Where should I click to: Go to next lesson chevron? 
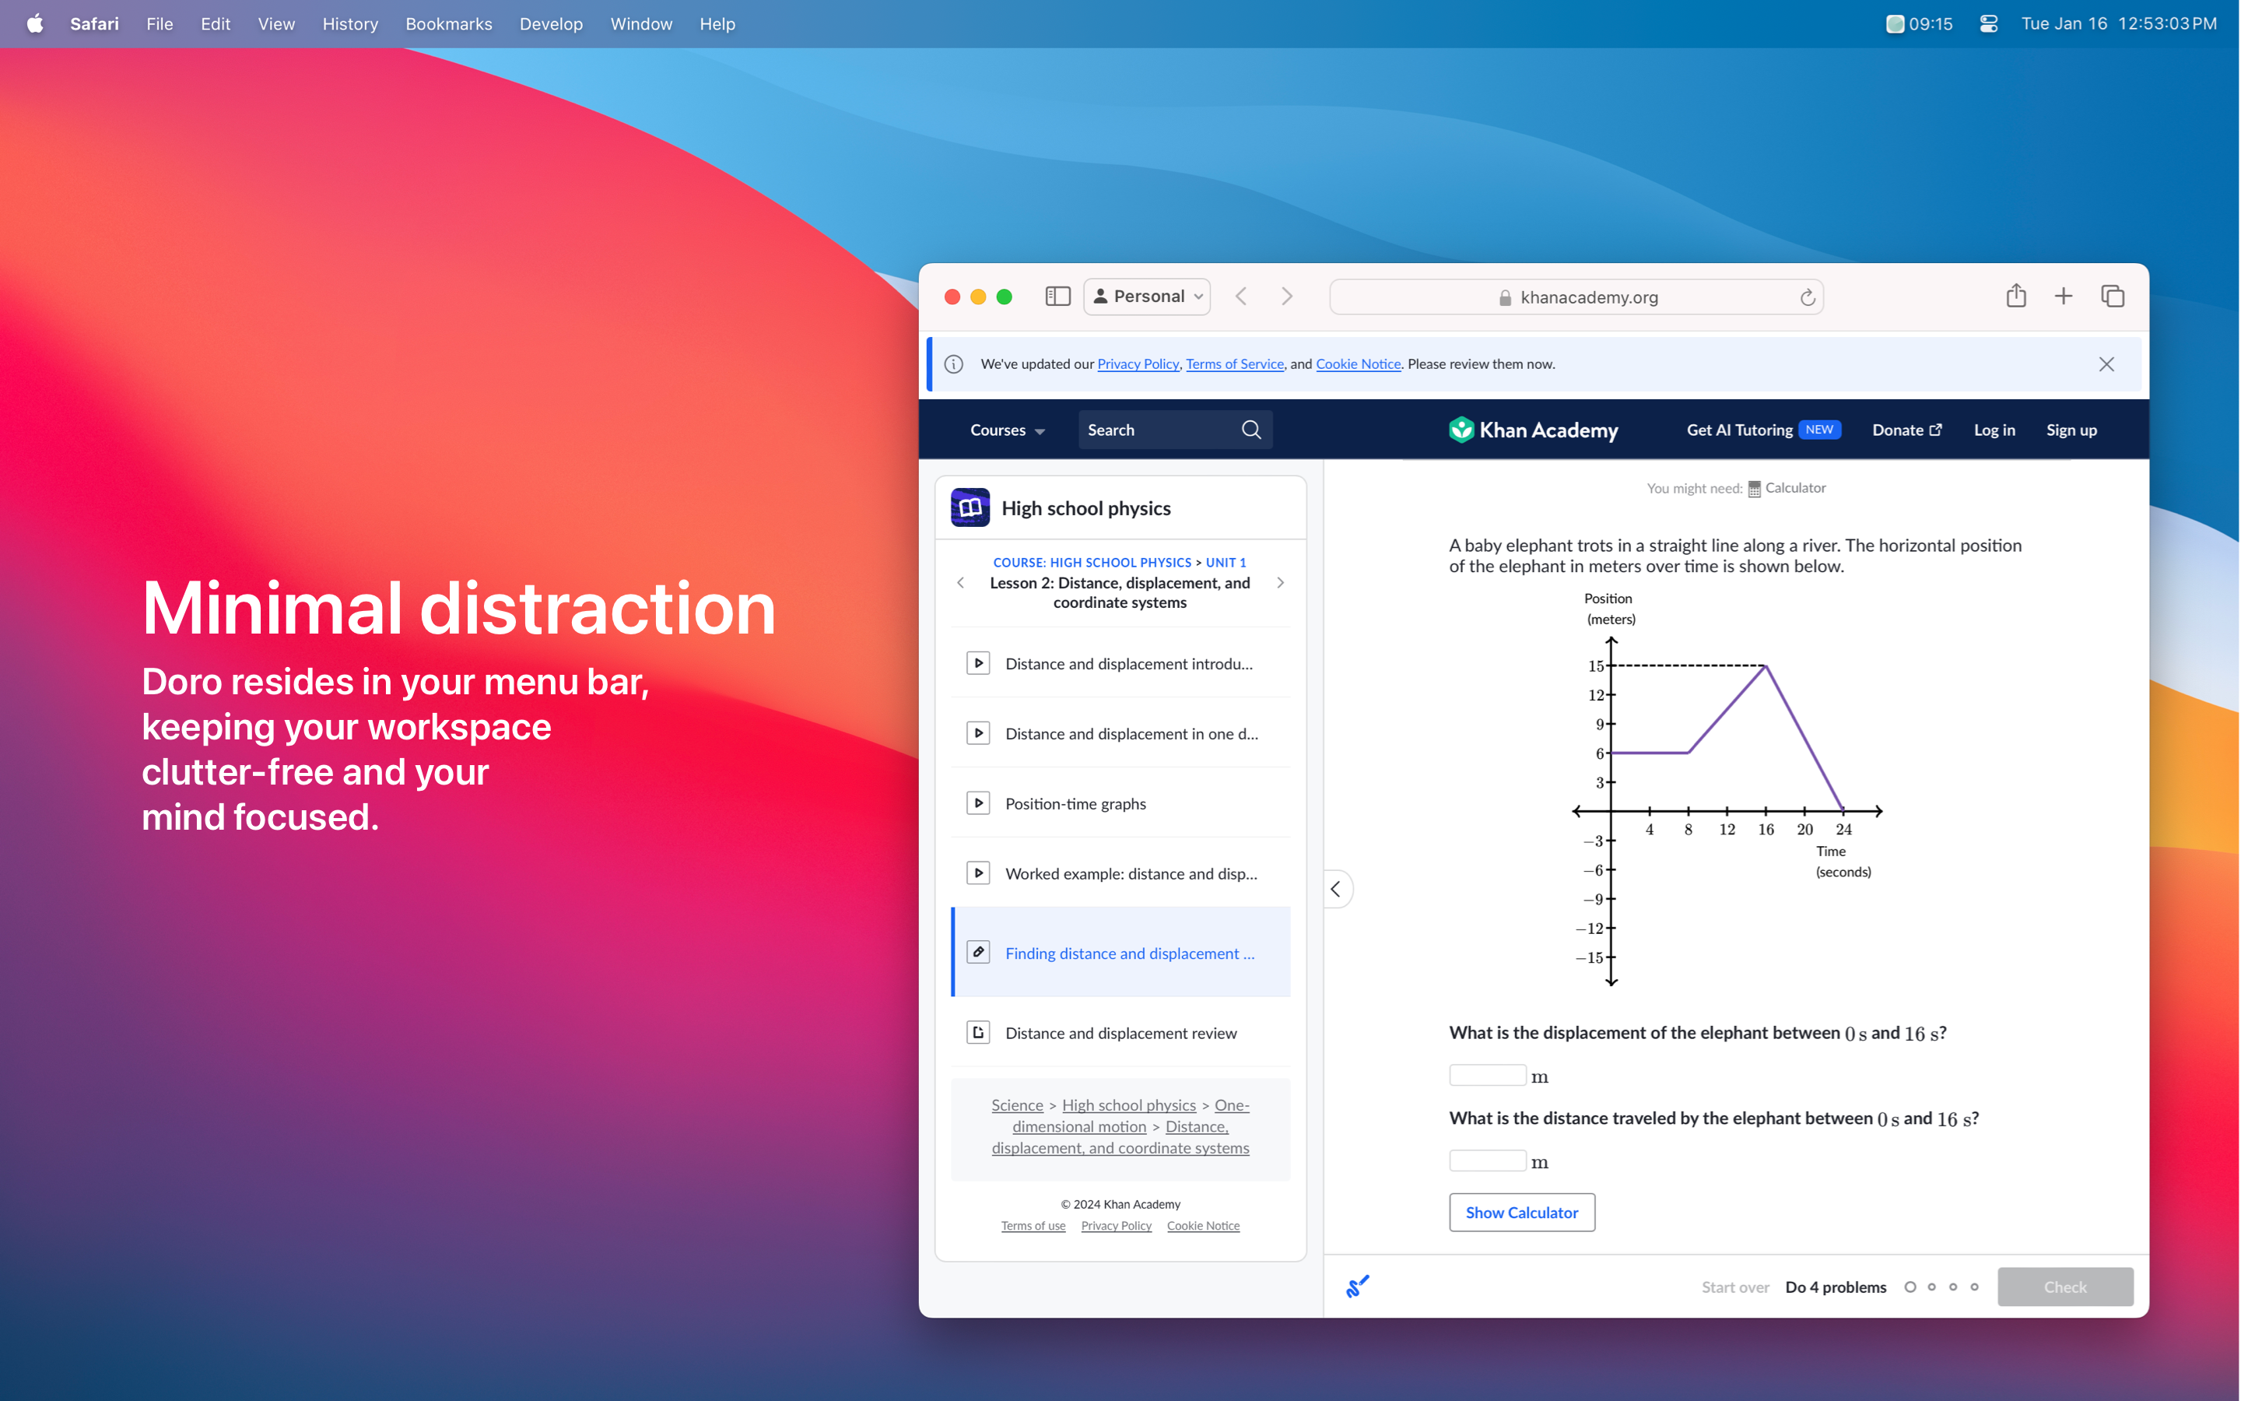1280,583
